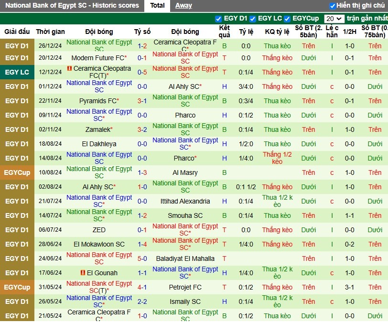Click half-time score 3-1 in Petrojet row
The width and height of the screenshot is (388, 323).
(349, 287)
